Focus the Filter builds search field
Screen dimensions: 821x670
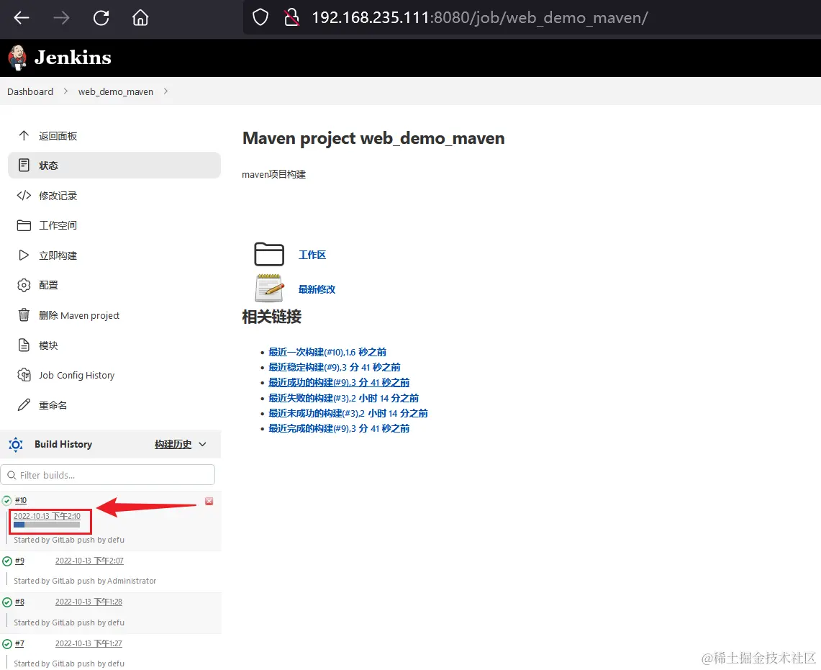coord(108,474)
